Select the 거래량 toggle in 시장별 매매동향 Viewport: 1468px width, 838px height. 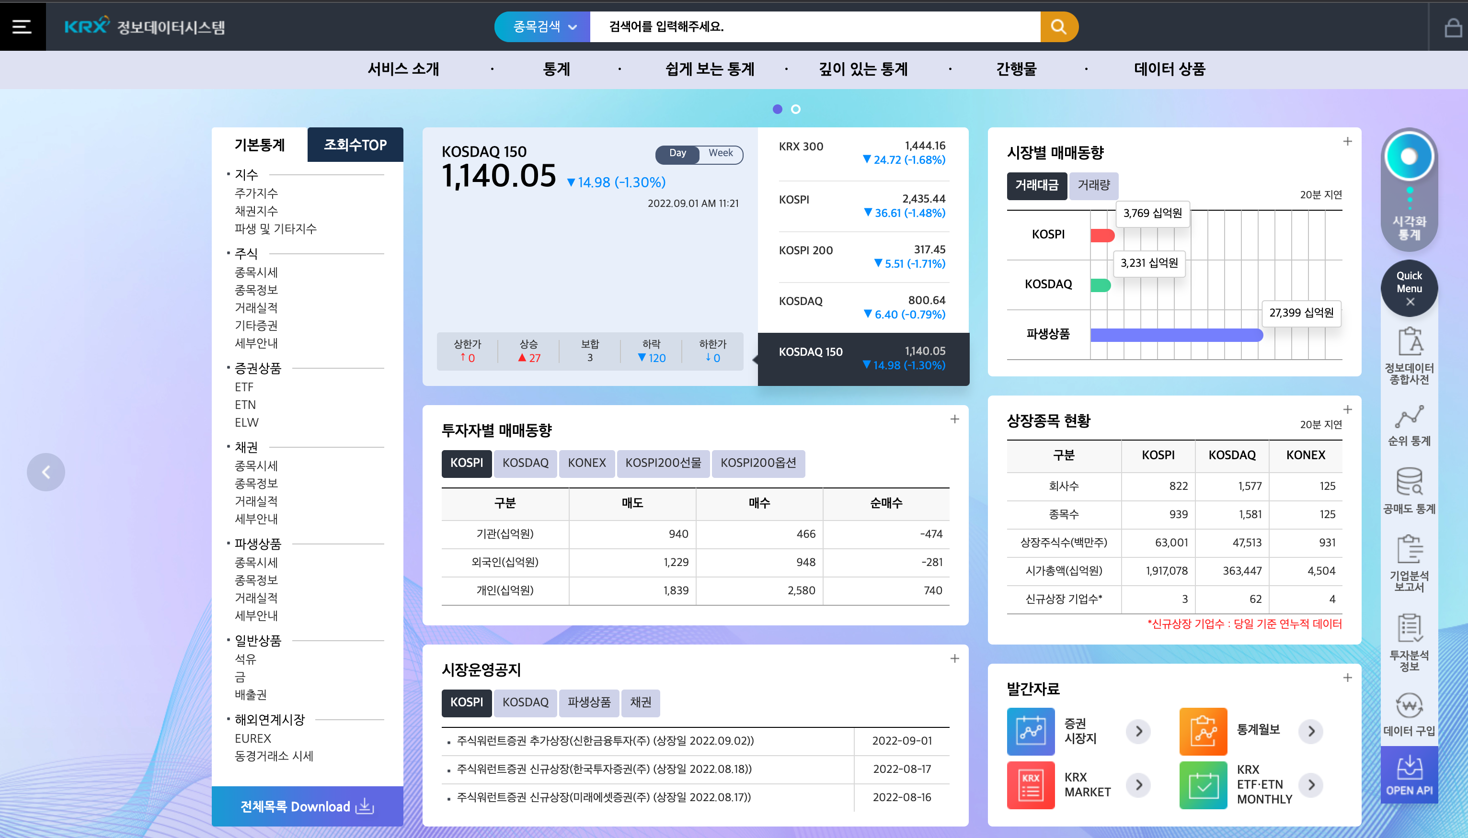[1093, 185]
